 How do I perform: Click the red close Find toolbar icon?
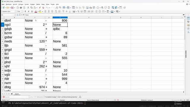coord(4,97)
